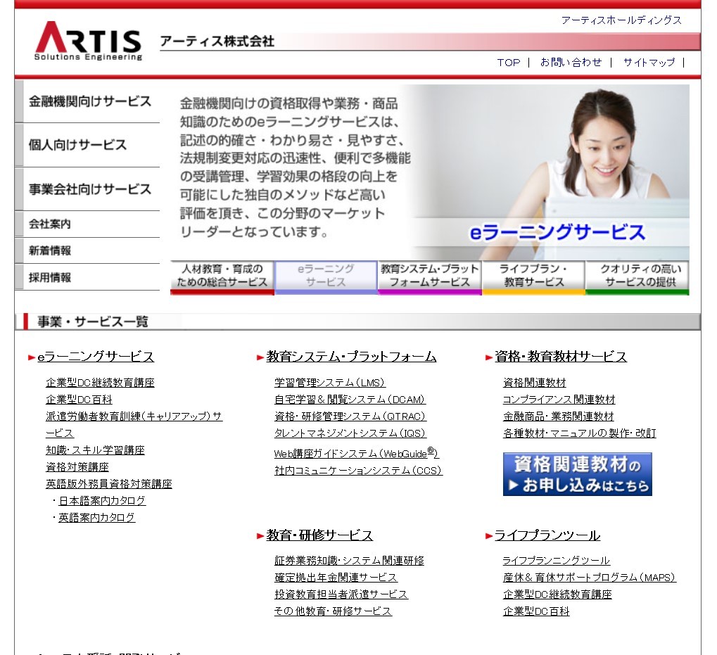Click red arrow beside 資格・教育教材サービス heading
Viewport: 717px width, 655px height.
(x=489, y=358)
